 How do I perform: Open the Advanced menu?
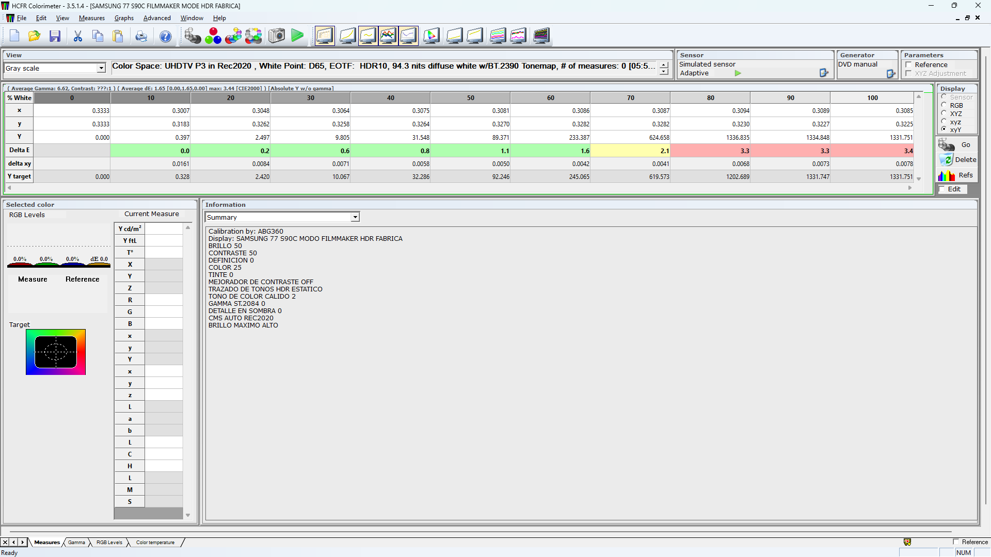157,18
